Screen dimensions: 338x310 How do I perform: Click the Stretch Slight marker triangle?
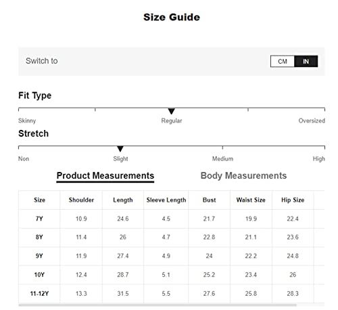[x=120, y=149]
